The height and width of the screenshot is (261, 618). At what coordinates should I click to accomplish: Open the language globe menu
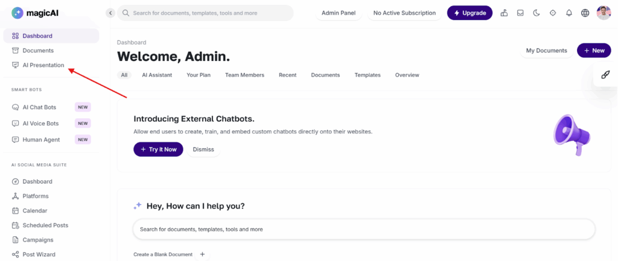coord(585,13)
